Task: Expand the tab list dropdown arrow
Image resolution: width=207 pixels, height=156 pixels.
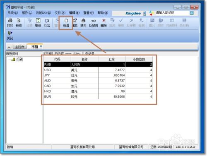Action: (x=9, y=47)
